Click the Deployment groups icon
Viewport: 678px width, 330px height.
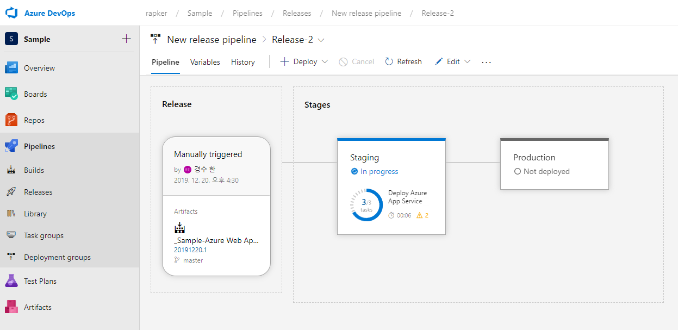pos(11,257)
